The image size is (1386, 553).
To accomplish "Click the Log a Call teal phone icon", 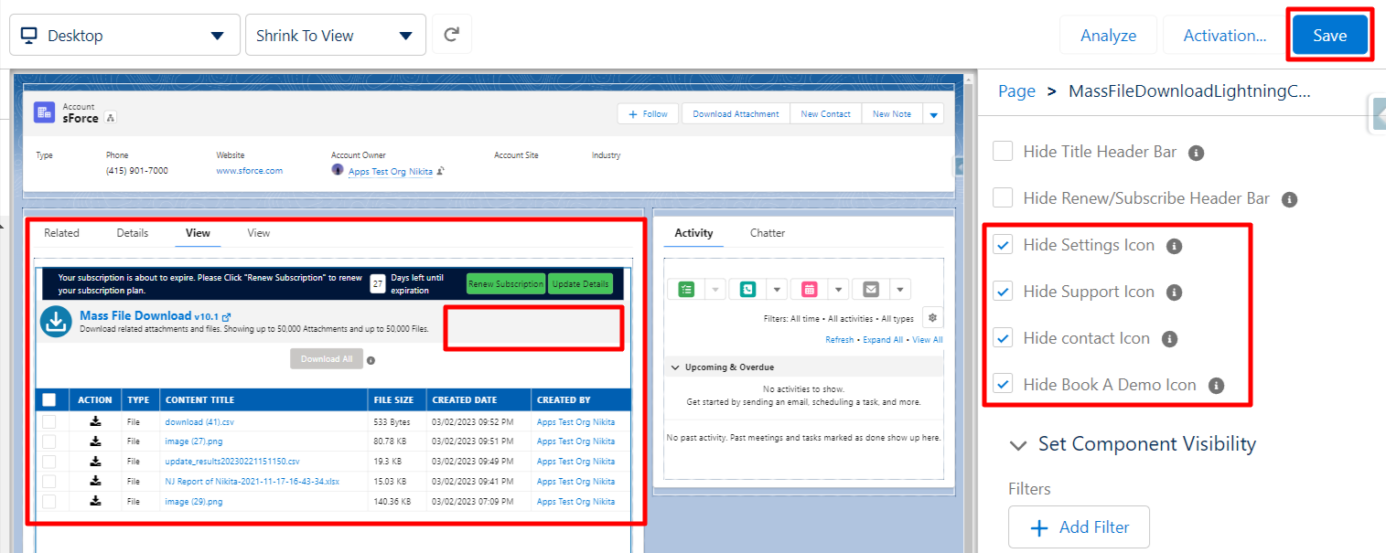I will (x=748, y=289).
